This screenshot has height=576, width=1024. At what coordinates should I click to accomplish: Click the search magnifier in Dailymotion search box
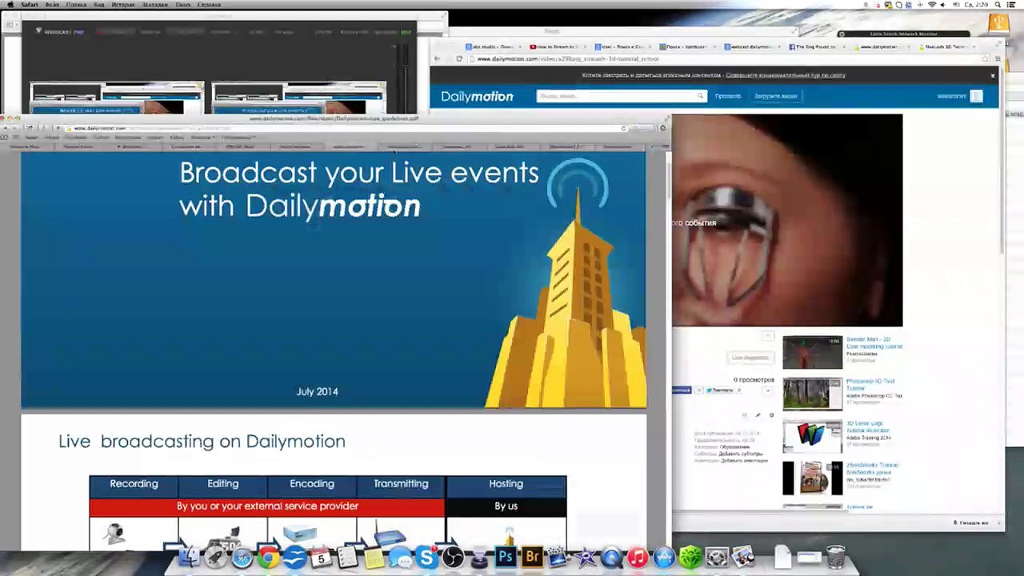pos(700,96)
